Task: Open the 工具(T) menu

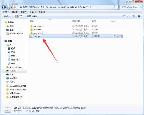Action: (x=33, y=12)
